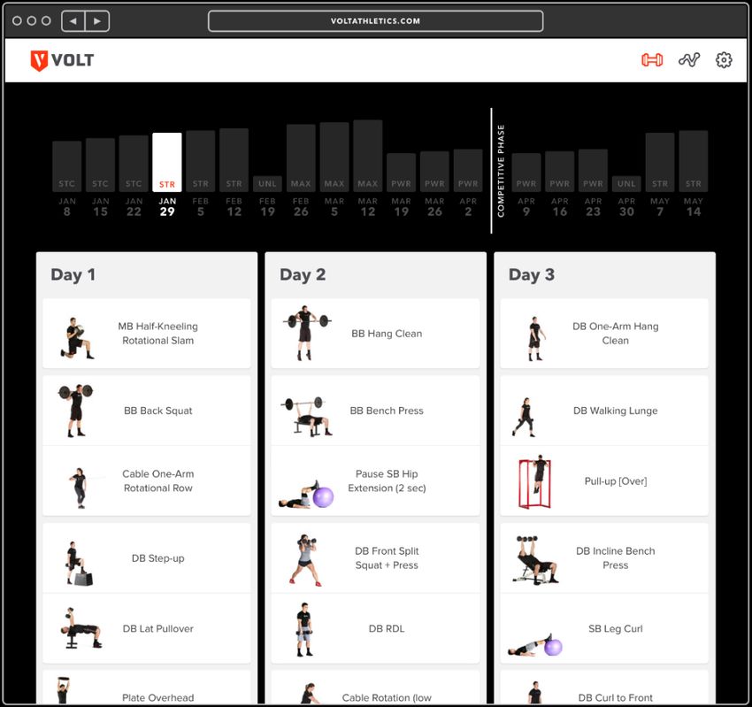Click the browser forward arrow
Image resolution: width=752 pixels, height=707 pixels.
97,21
